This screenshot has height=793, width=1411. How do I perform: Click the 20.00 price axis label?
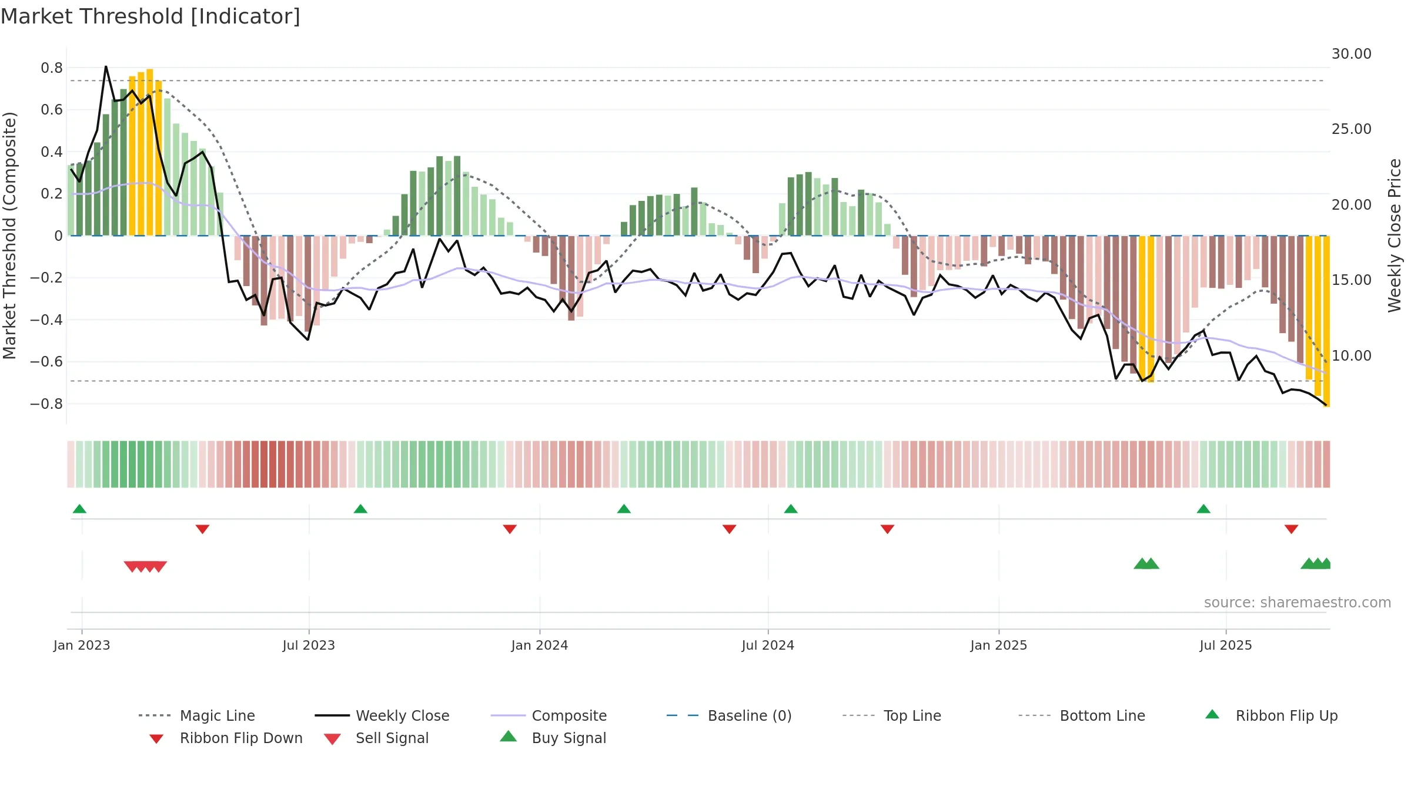pos(1352,205)
